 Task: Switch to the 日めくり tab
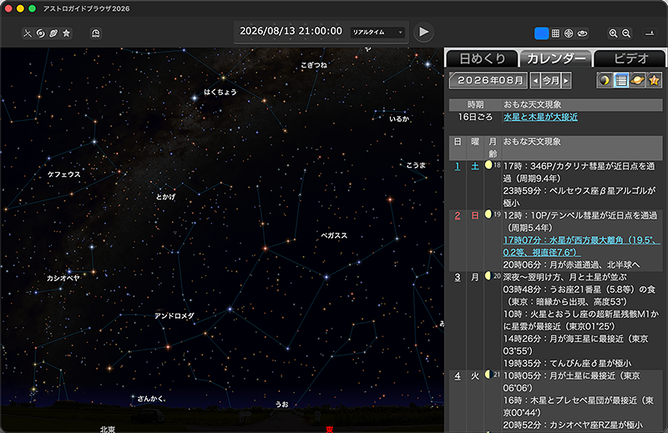479,58
